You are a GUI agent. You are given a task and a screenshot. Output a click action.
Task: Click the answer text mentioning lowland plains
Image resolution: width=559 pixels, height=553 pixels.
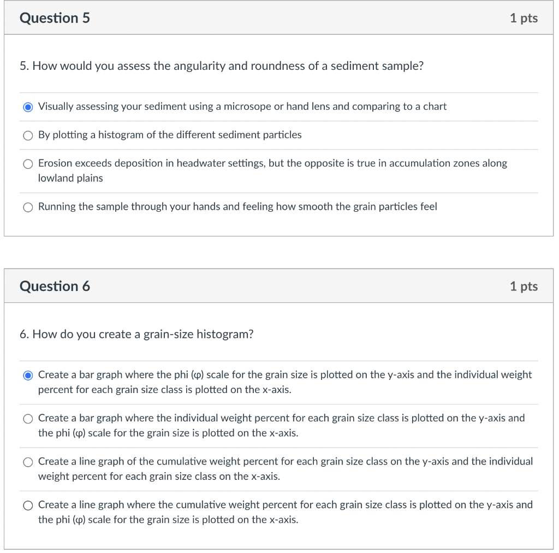(x=71, y=177)
